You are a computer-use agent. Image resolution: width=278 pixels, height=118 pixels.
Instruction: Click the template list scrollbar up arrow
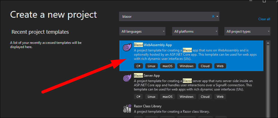[x=268, y=43]
